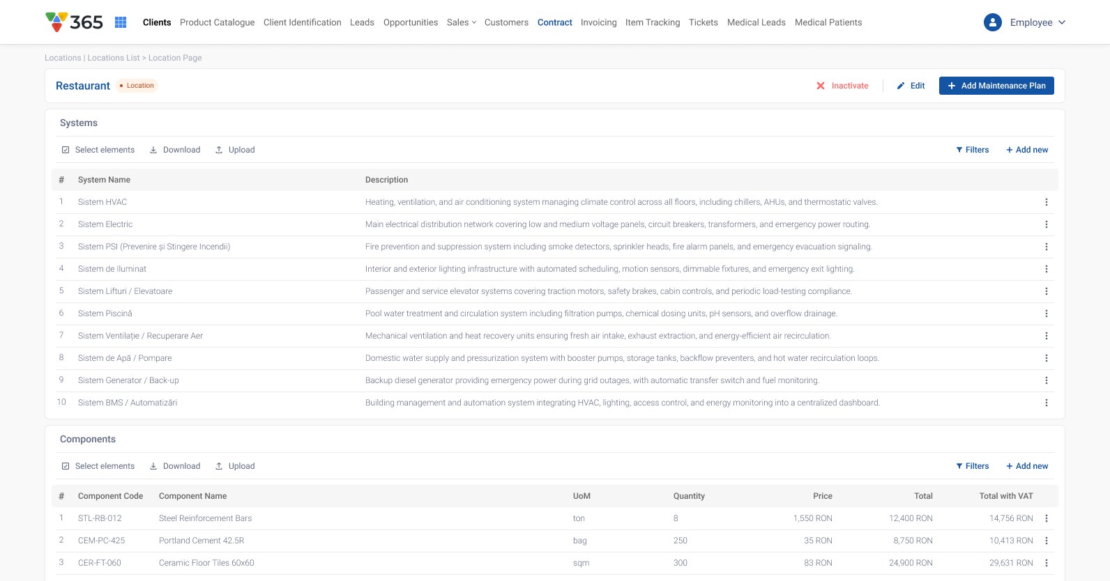Click 'Portland Cement 42.5R' cell
Viewport: 1110px width, 581px height.
(202, 541)
